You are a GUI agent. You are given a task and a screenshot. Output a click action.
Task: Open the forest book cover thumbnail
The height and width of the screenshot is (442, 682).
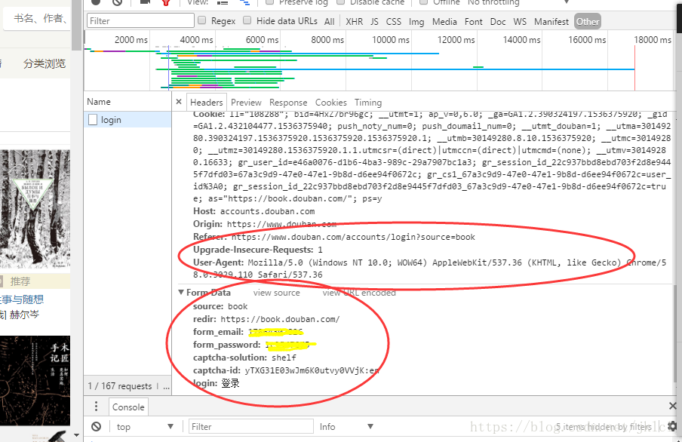point(35,209)
